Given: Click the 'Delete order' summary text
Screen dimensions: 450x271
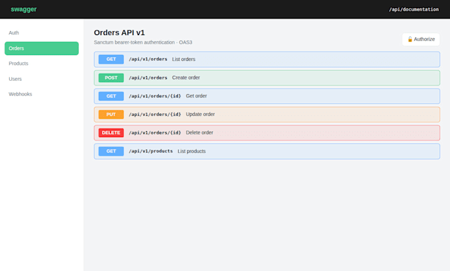Looking at the screenshot, I should pos(199,133).
